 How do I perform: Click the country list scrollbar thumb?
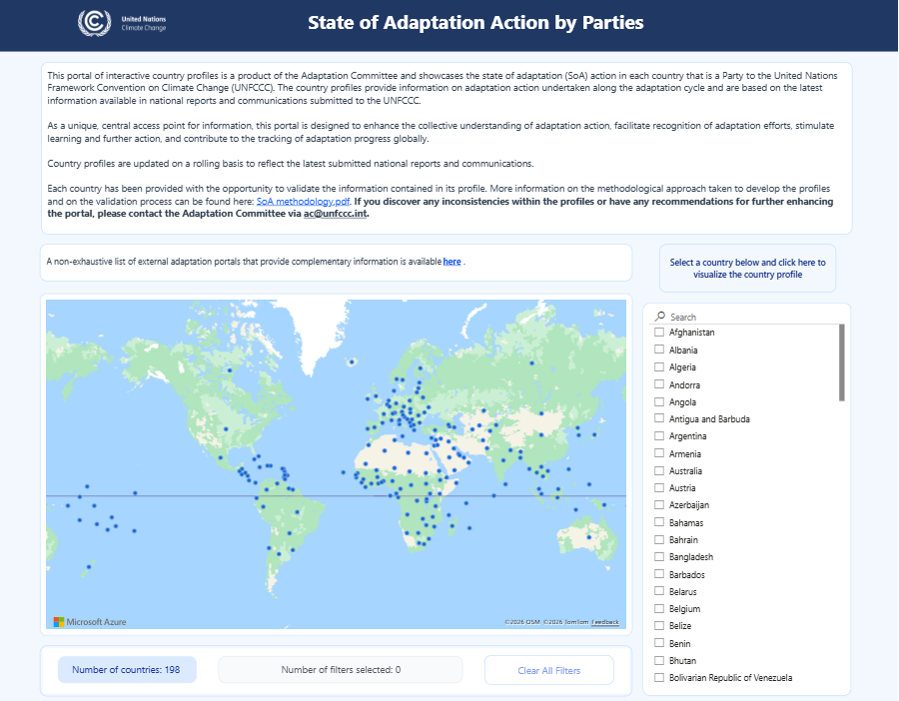(842, 362)
